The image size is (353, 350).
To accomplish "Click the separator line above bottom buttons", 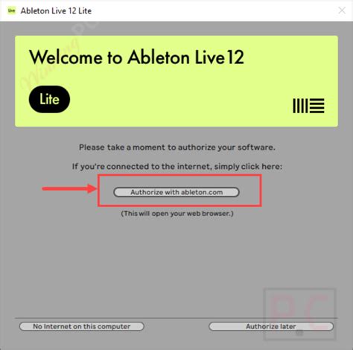I will (176, 318).
